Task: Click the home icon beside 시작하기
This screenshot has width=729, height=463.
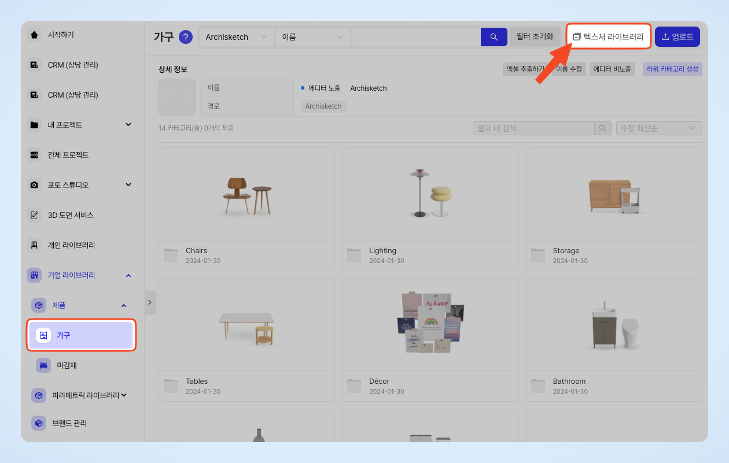Action: tap(34, 35)
